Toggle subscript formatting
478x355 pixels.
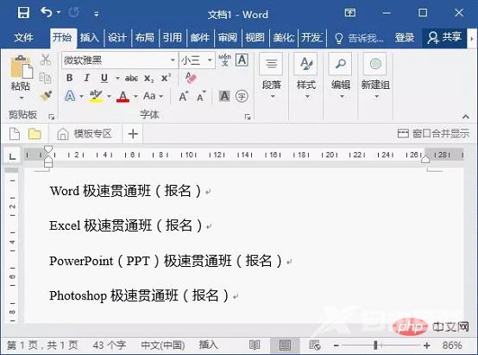148,79
